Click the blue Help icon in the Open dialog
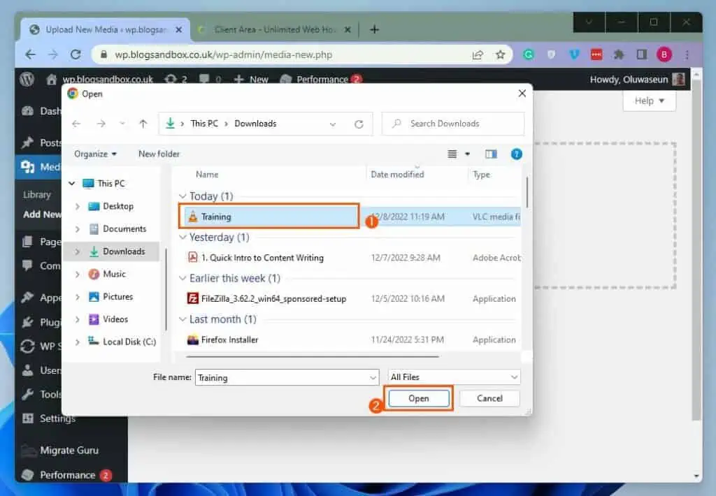This screenshot has width=716, height=496. click(x=516, y=154)
